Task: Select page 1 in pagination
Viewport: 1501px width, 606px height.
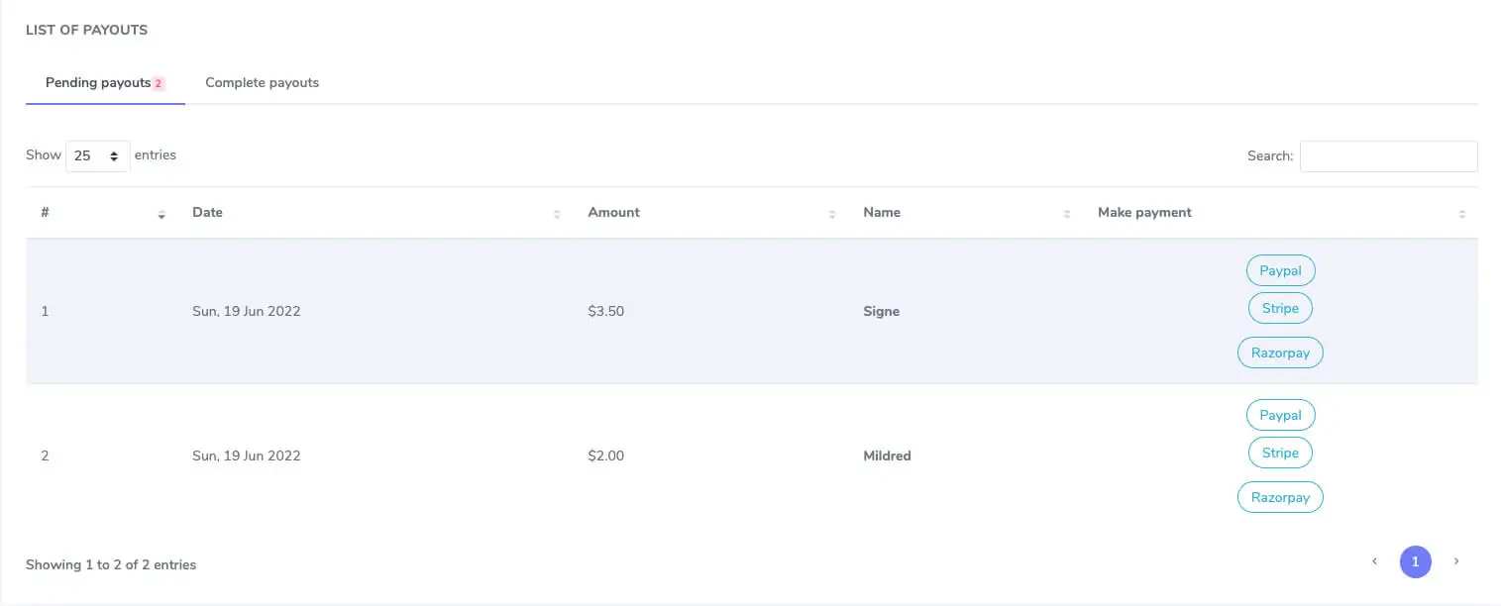Action: (1415, 561)
